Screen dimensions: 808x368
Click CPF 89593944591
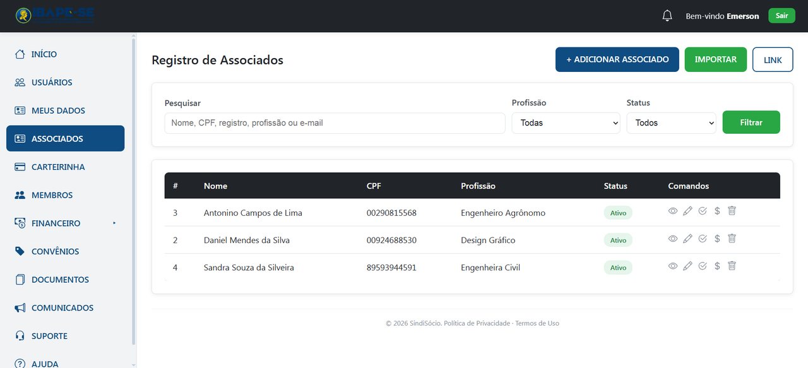391,268
